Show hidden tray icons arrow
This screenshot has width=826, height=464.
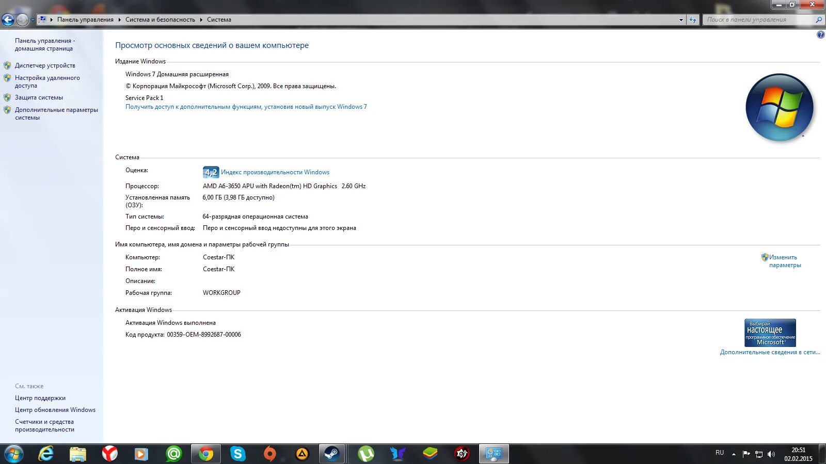coord(734,454)
